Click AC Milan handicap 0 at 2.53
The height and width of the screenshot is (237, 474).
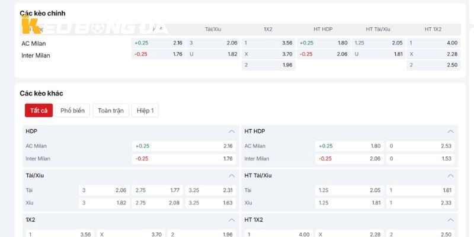click(420, 146)
